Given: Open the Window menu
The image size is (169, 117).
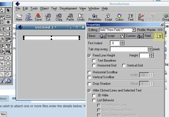Looking at the screenshot, I should pyautogui.click(x=94, y=8).
